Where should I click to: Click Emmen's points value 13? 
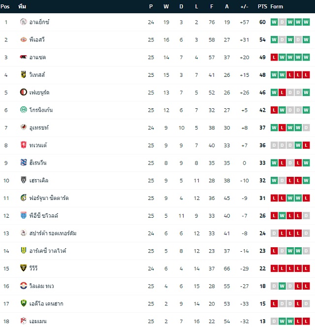pyautogui.click(x=262, y=321)
